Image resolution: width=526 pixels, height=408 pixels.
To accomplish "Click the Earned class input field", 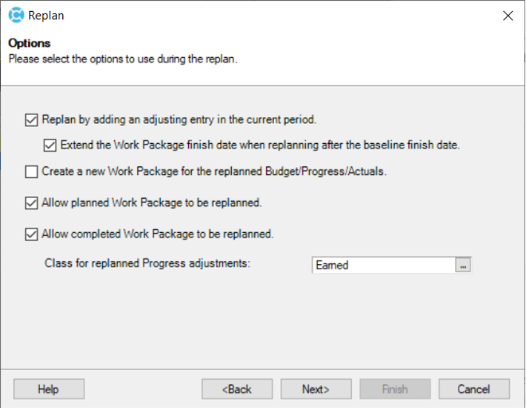I will tap(384, 265).
